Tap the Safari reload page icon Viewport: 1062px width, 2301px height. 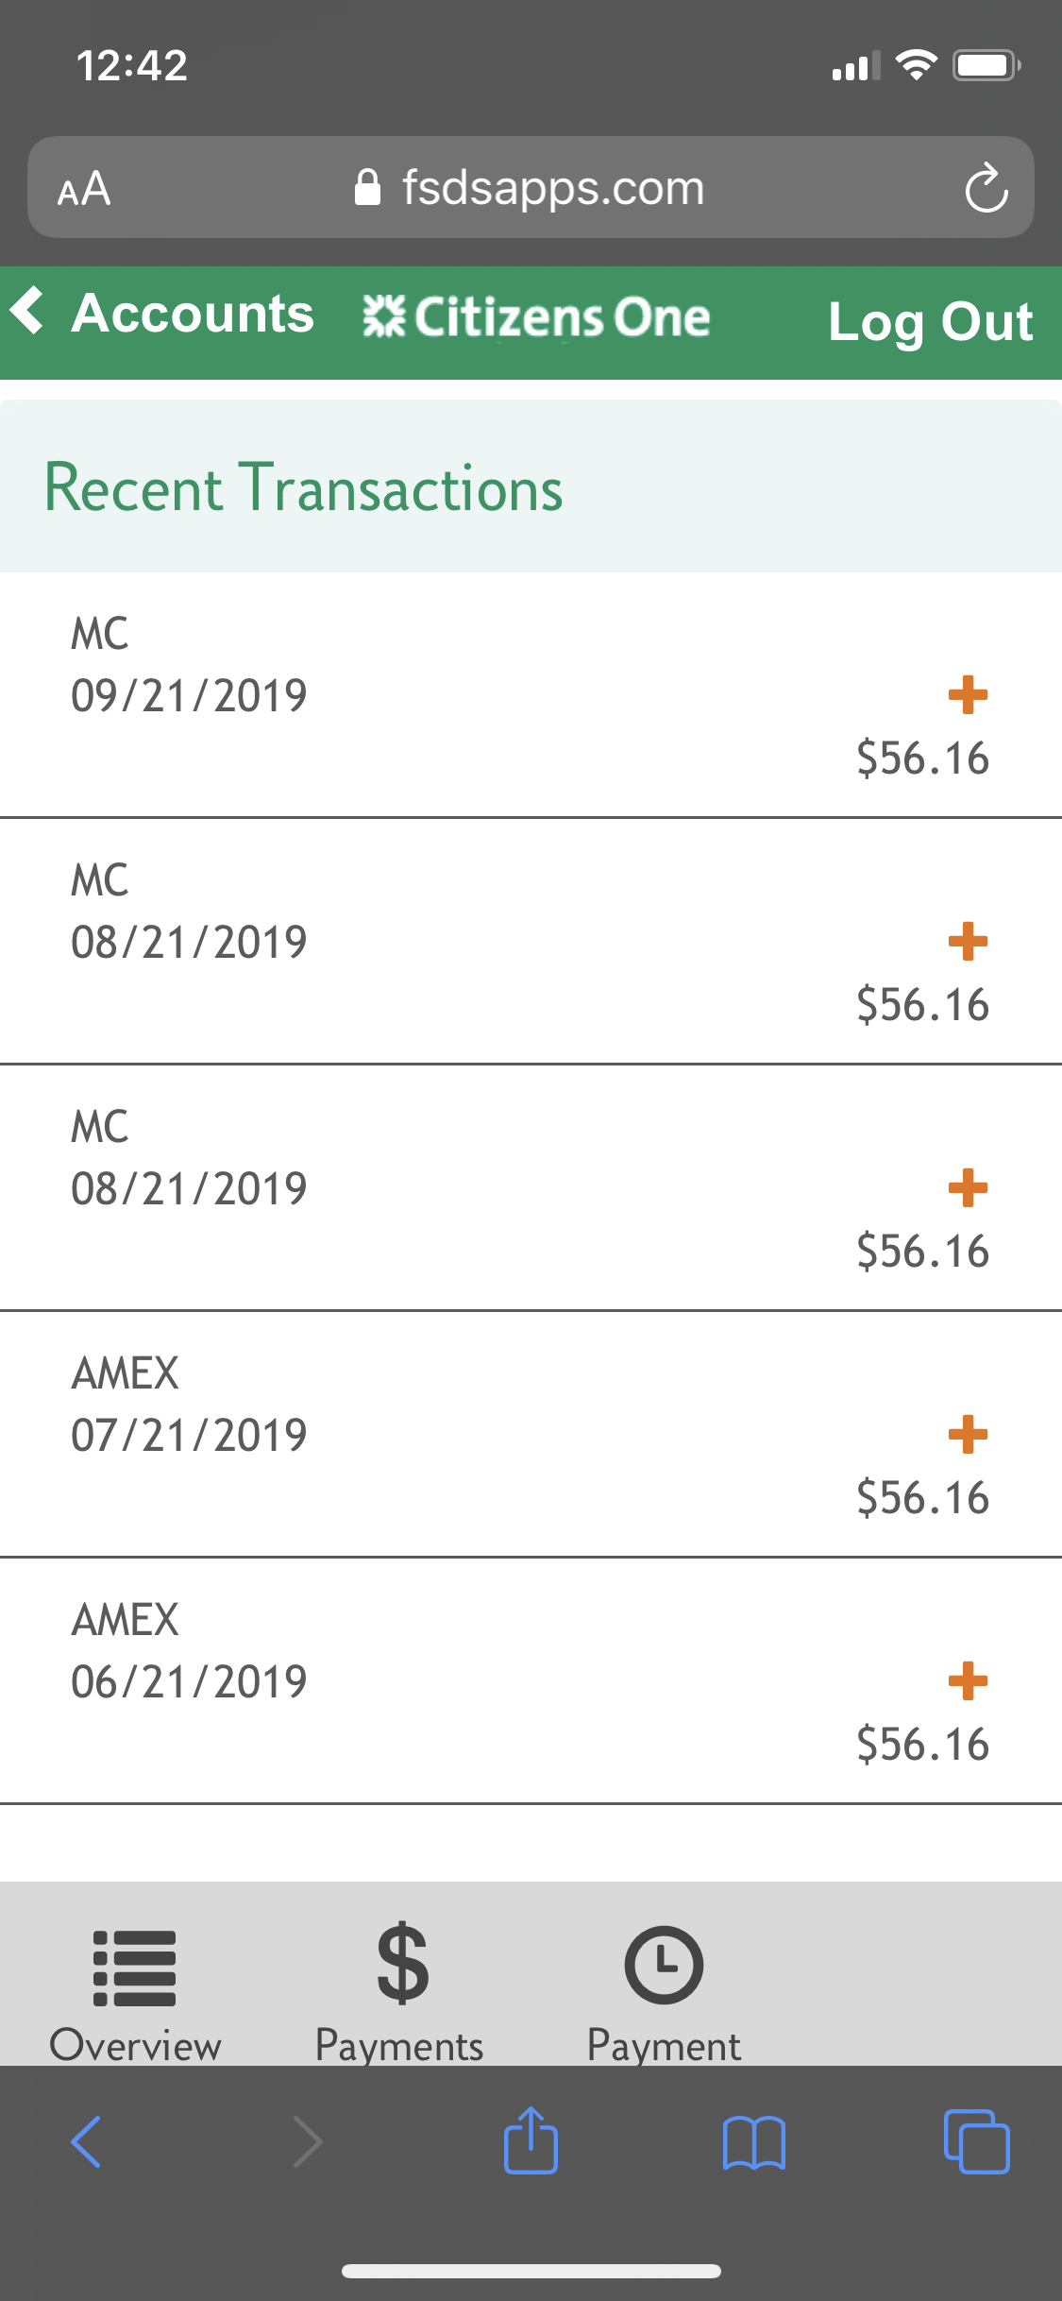986,189
